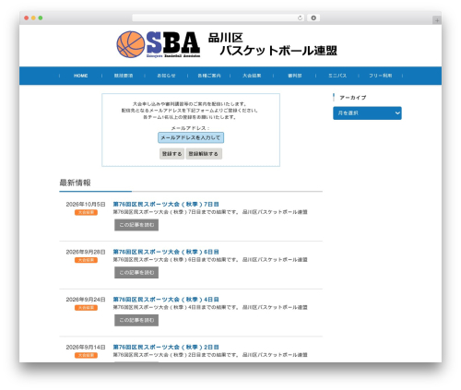This screenshot has height=390, width=461.
Task: Click the 最新情報 heading
Action: point(75,183)
